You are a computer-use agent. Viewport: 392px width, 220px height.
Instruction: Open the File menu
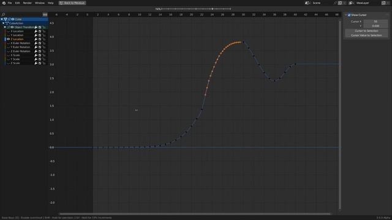pyautogui.click(x=10, y=3)
